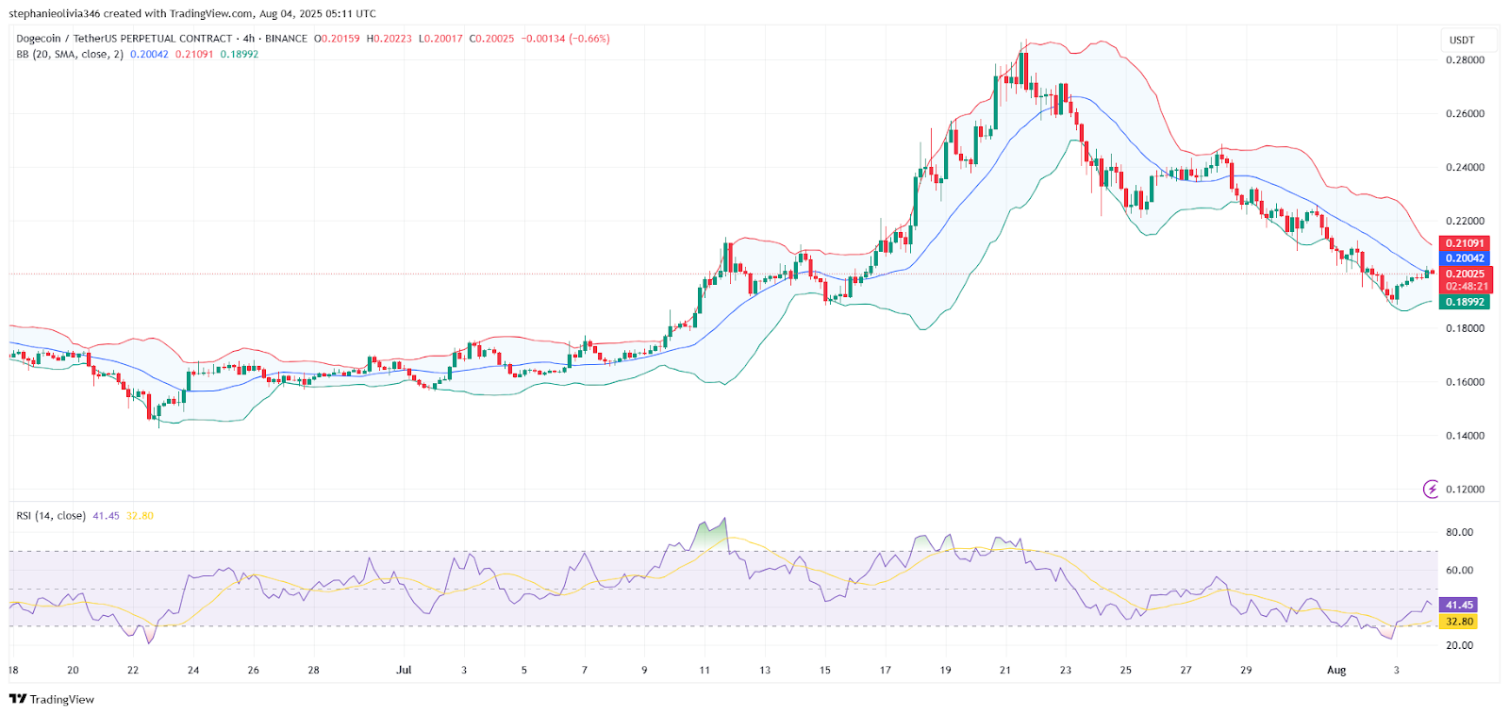Select the BB (20, SMA, close, 2) indicator legend
The height and width of the screenshot is (715, 1509).
click(x=70, y=55)
